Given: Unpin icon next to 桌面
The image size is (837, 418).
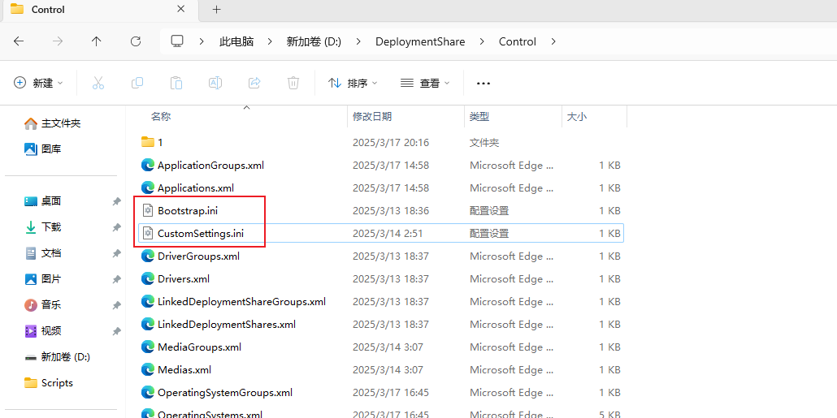Looking at the screenshot, I should coord(116,201).
